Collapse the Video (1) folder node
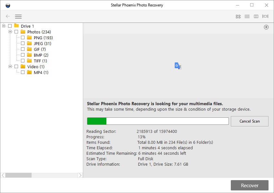This screenshot has height=193, width=274. tap(10, 67)
